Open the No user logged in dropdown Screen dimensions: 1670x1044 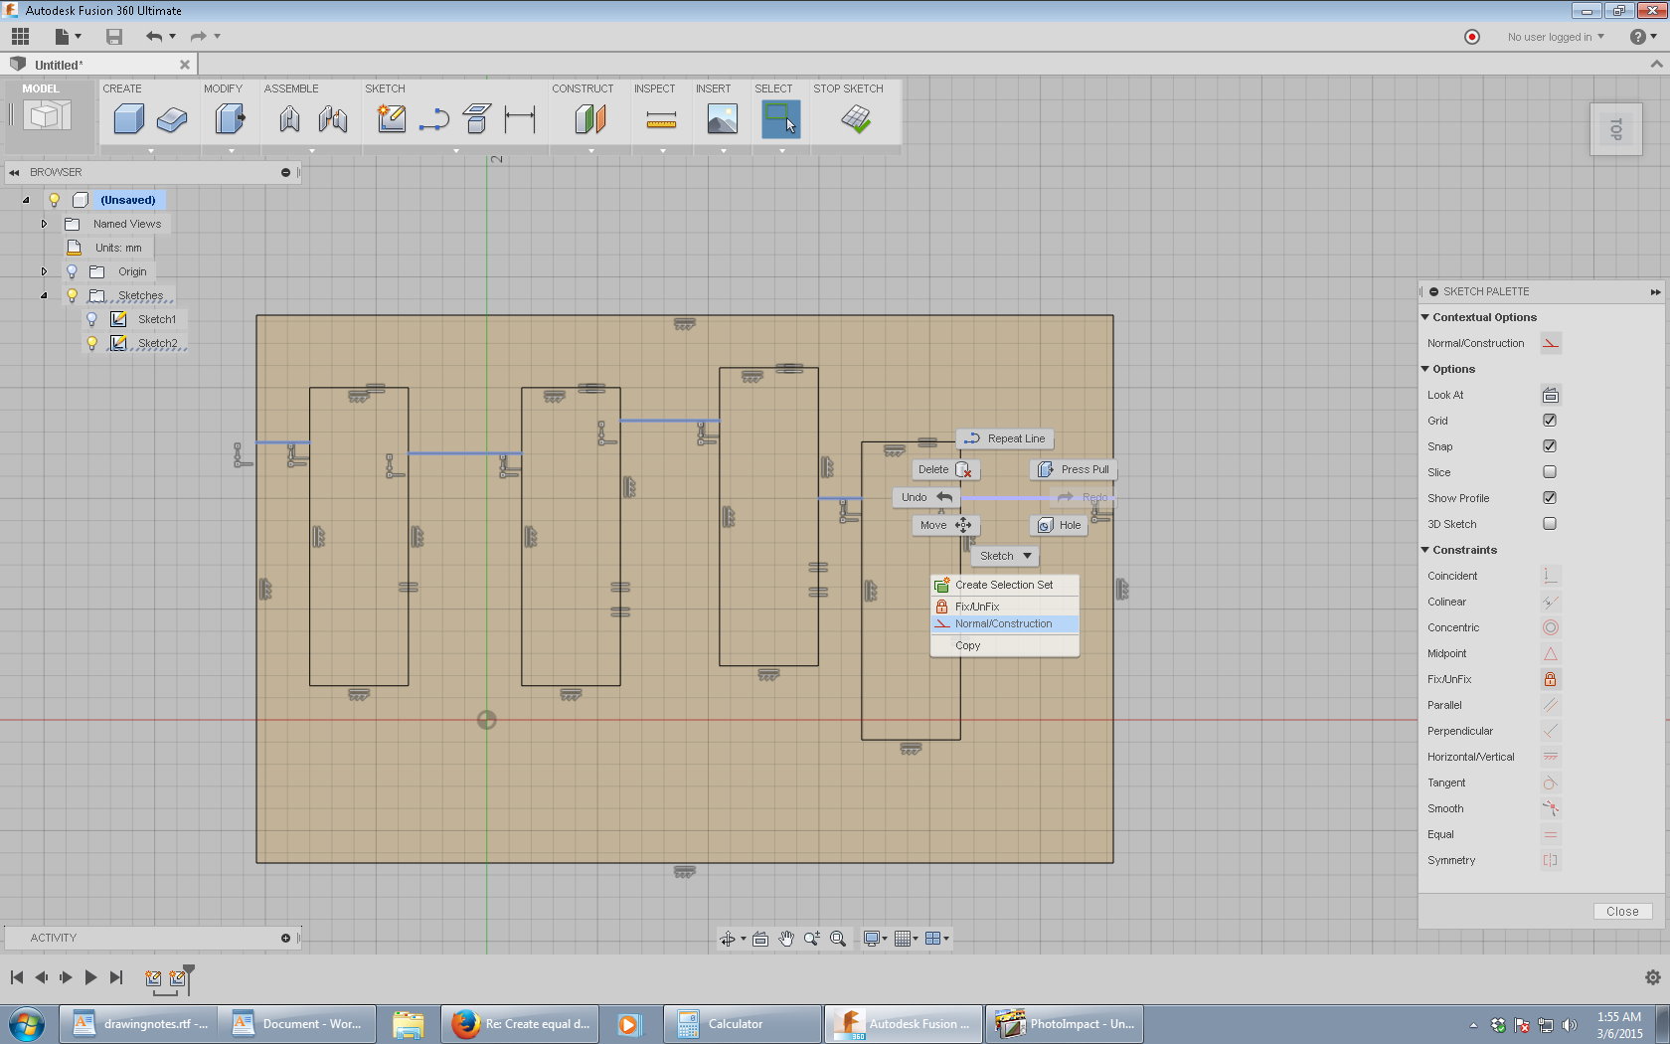1556,37
